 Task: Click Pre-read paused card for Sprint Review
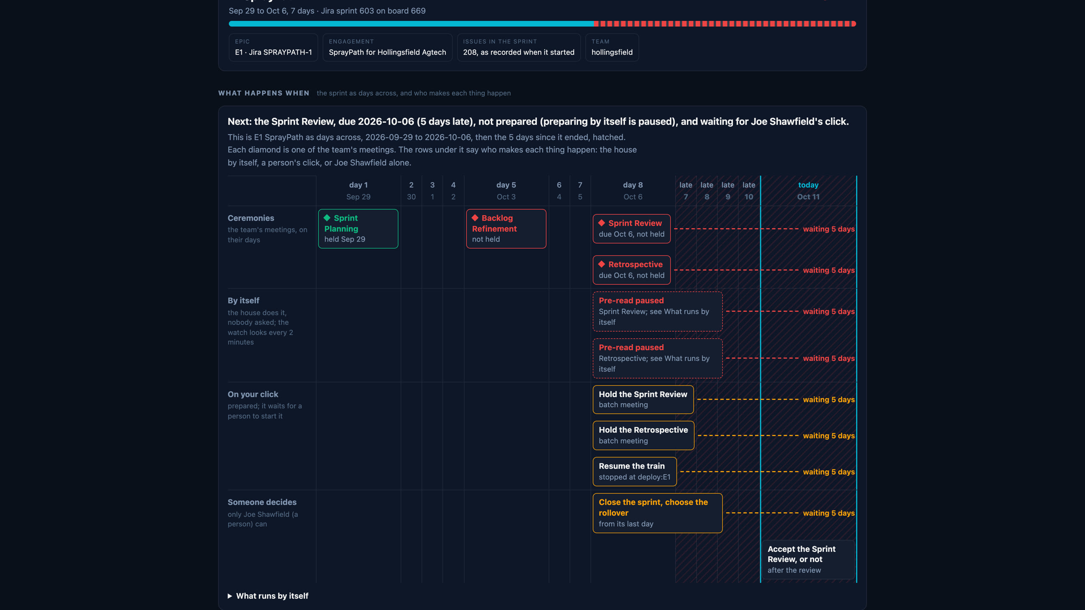coord(657,311)
